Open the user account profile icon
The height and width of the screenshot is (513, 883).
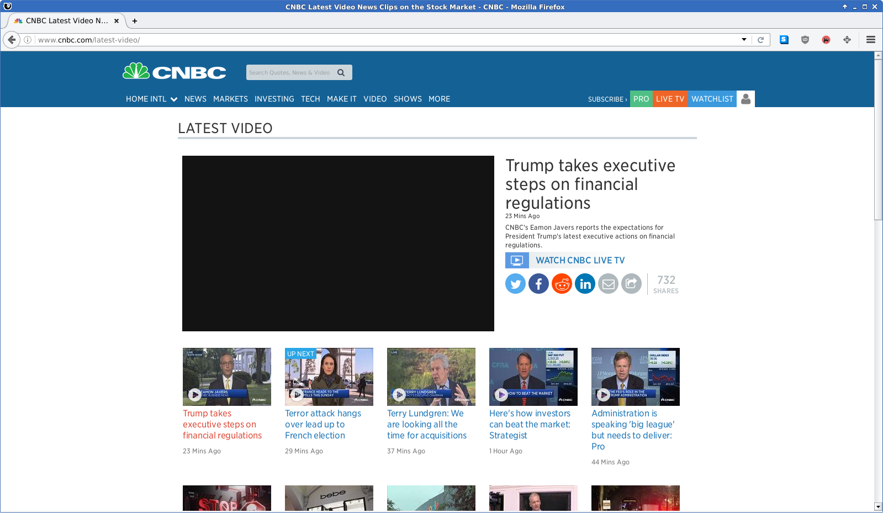(x=745, y=99)
